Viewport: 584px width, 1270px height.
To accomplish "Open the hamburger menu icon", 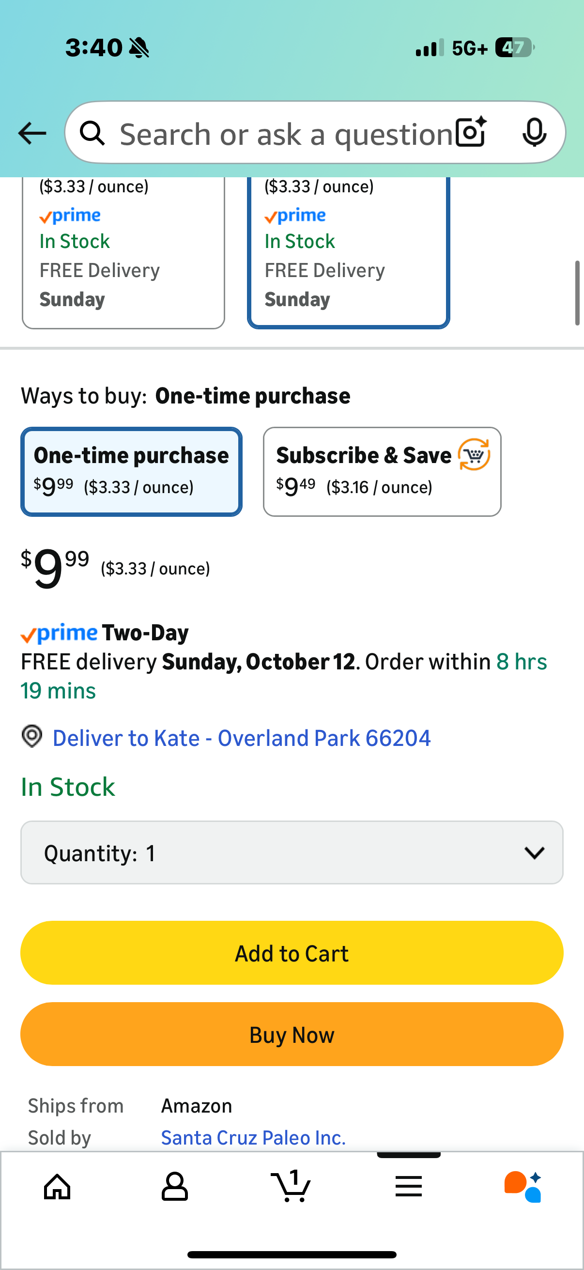I will (409, 1186).
